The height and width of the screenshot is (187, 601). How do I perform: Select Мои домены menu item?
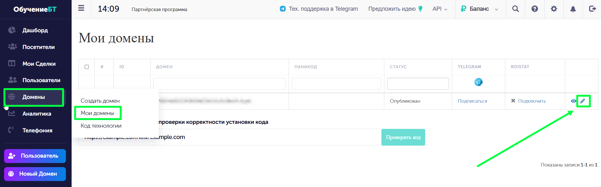click(x=97, y=113)
